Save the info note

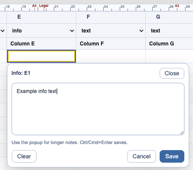172,156
